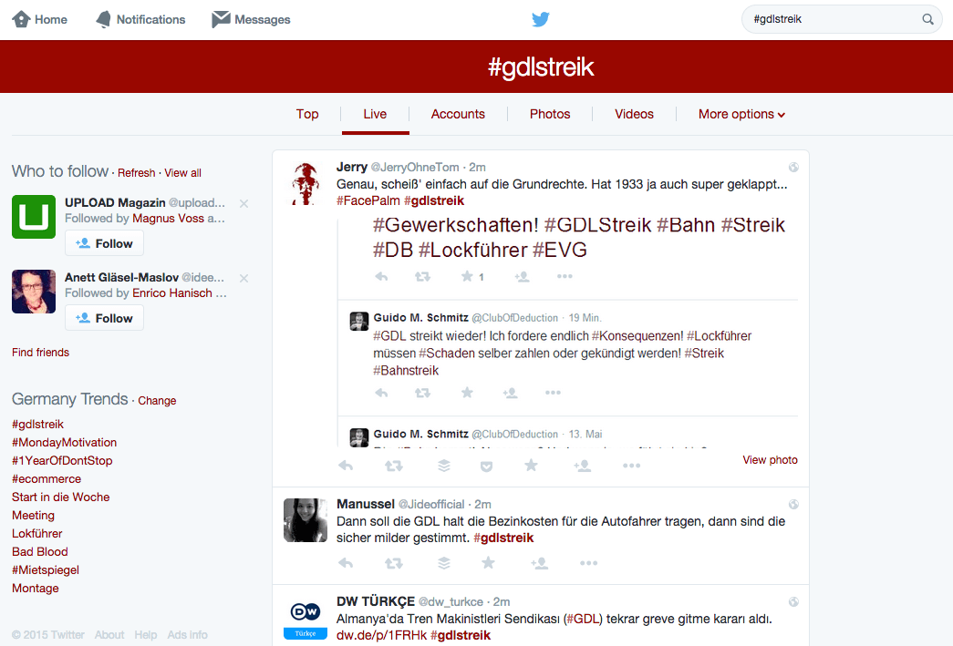Viewport: 953px width, 646px height.
Task: Open more options on Manussel's tweet
Action: (x=589, y=563)
